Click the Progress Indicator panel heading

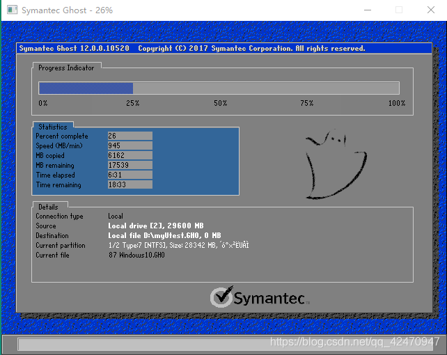click(x=66, y=68)
